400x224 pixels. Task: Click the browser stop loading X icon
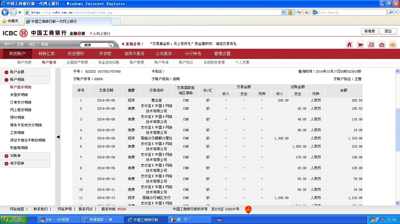307,12
